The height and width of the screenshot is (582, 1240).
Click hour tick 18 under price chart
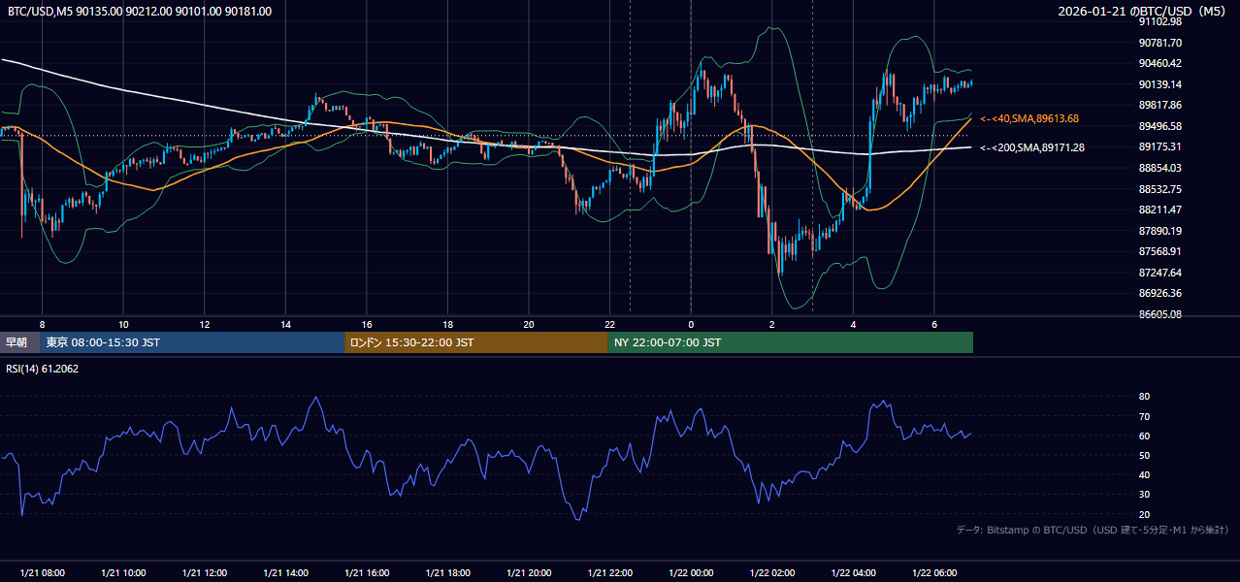click(448, 324)
